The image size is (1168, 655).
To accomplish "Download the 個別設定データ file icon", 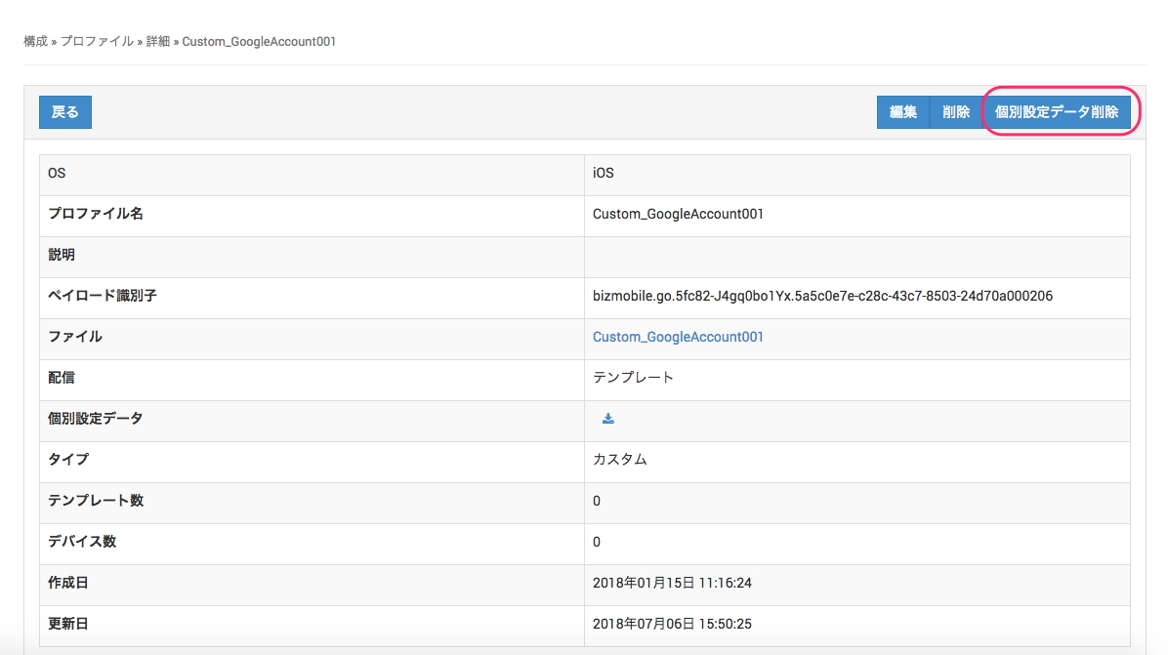I will click(608, 419).
